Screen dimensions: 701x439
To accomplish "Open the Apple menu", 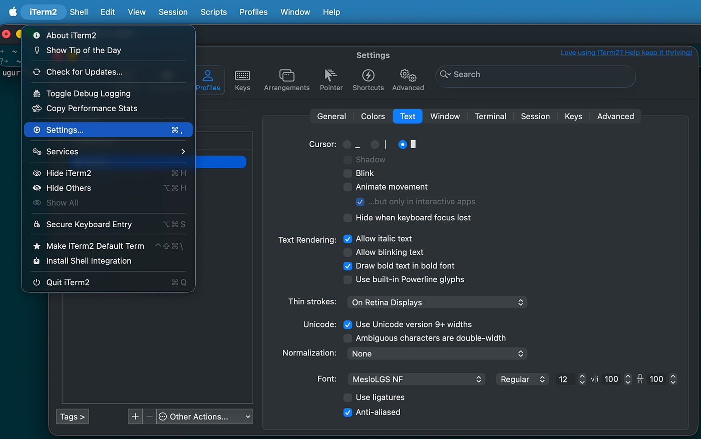I will coord(13,12).
